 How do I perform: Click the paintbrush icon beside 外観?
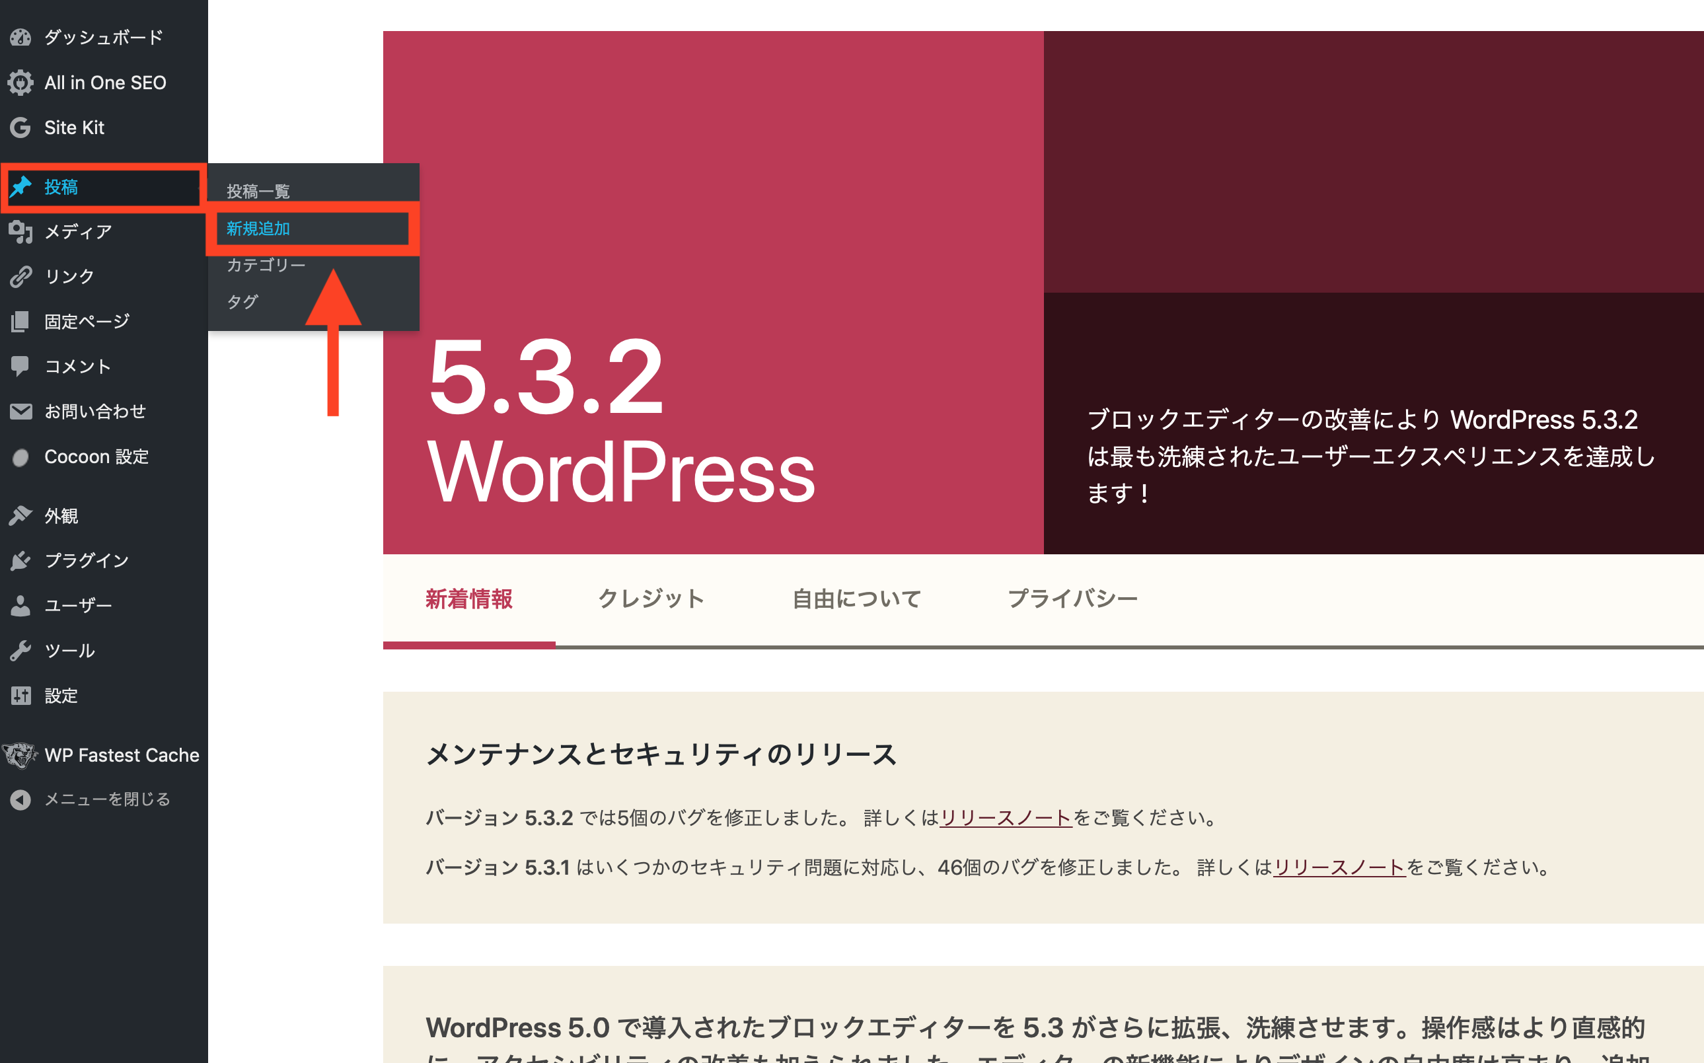click(x=20, y=515)
